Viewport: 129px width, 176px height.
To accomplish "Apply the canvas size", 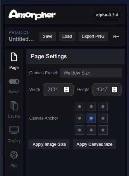I will (x=94, y=144).
